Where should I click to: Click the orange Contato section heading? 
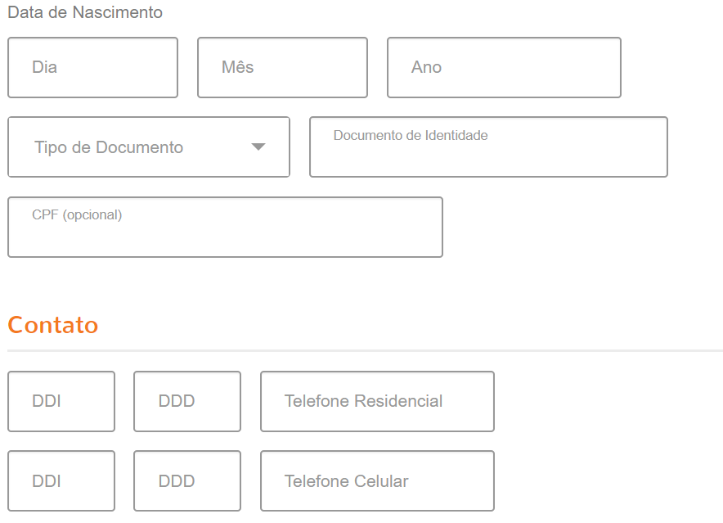53,325
